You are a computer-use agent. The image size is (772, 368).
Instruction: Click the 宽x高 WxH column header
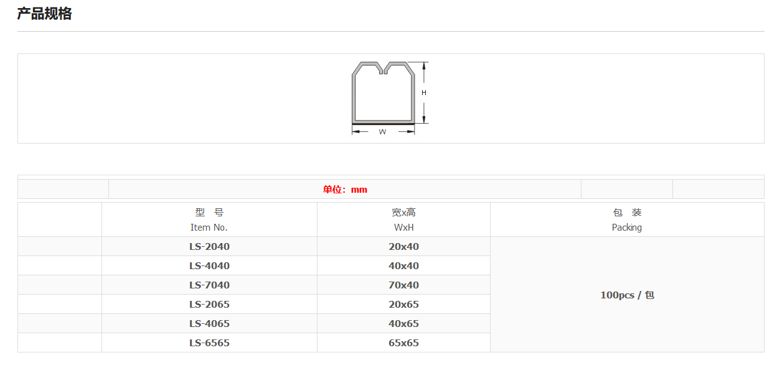tap(403, 219)
